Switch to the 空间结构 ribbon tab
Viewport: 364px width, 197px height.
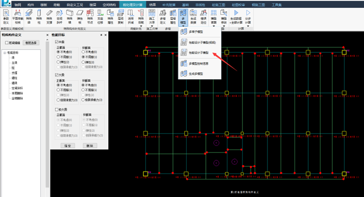(x=109, y=4)
